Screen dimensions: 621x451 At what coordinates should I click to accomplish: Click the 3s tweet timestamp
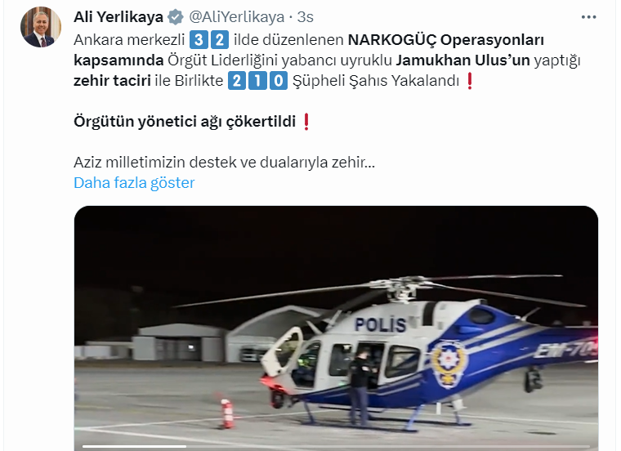point(305,17)
